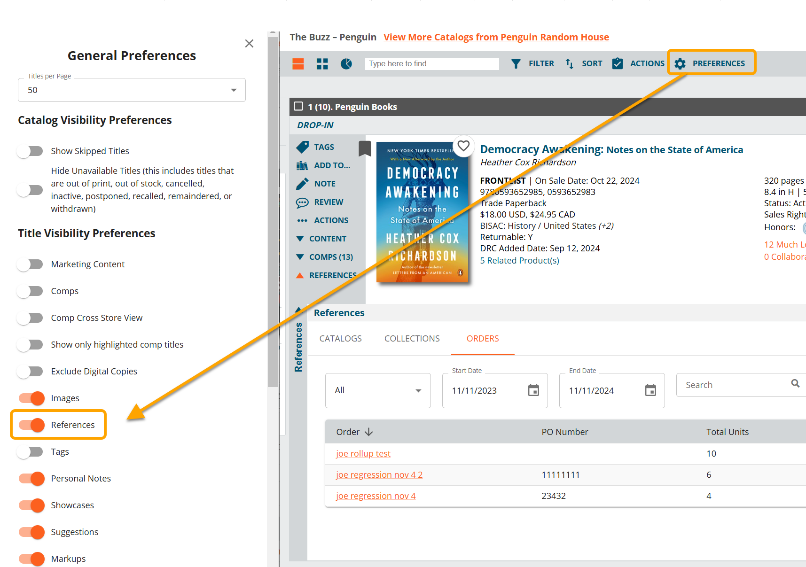Open the Start Date calendar picker
Viewport: 806px width, 567px height.
[x=533, y=390]
